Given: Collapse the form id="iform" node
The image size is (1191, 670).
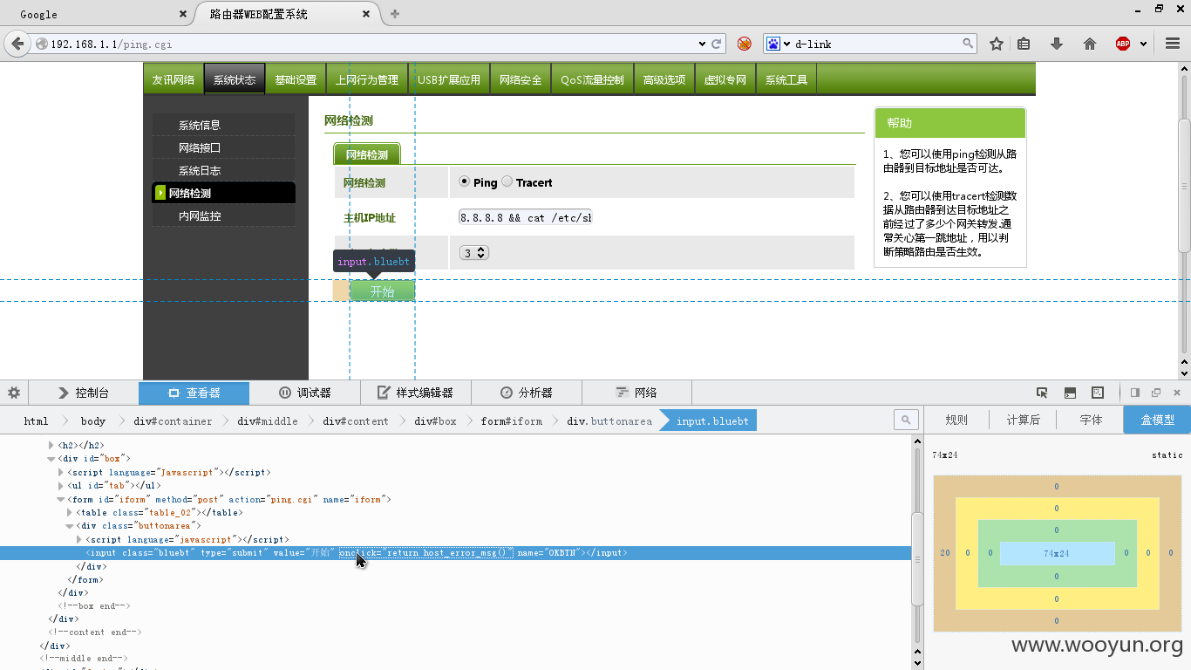Looking at the screenshot, I should click(x=60, y=500).
